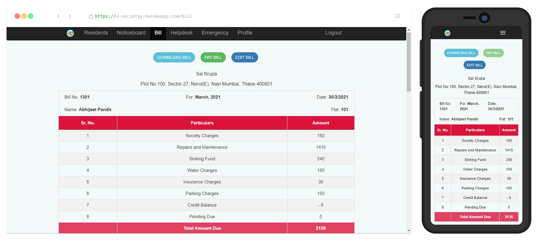This screenshot has height=242, width=537.
Task: Click the Plot No.100 address in desktop view
Action: (x=206, y=84)
